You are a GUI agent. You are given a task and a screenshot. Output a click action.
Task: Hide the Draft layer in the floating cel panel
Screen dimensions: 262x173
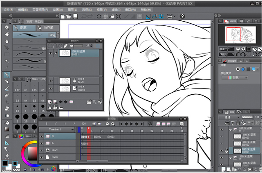pyautogui.click(x=51, y=81)
